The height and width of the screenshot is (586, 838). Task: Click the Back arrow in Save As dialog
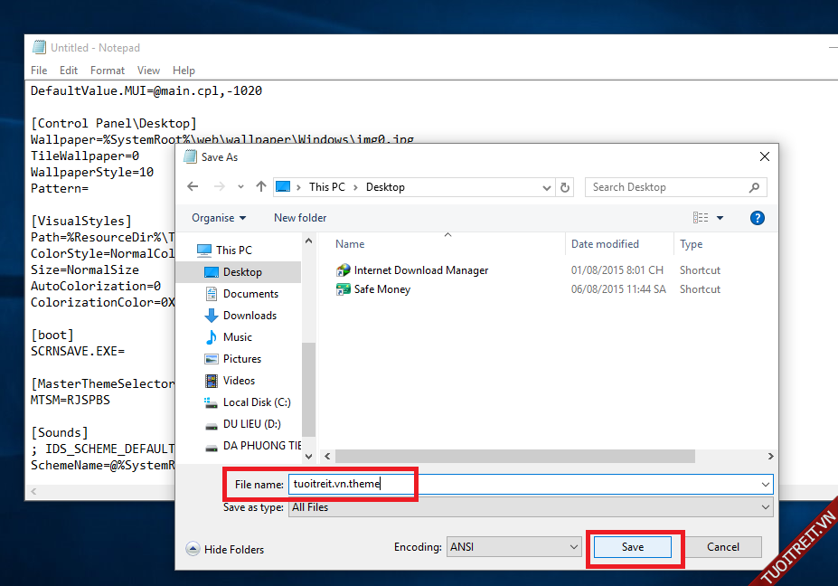tap(193, 187)
